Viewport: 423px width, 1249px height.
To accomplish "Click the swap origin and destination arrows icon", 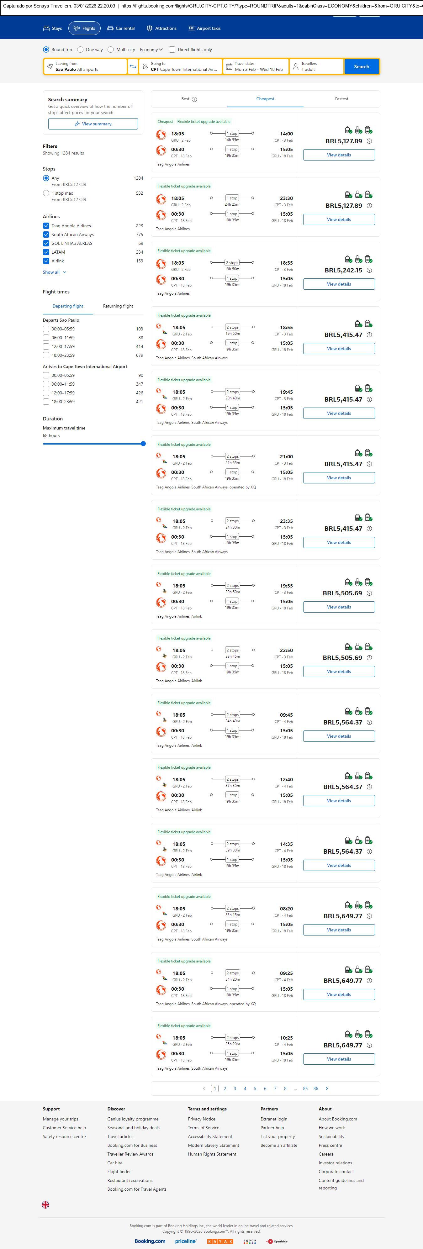I will pyautogui.click(x=132, y=66).
